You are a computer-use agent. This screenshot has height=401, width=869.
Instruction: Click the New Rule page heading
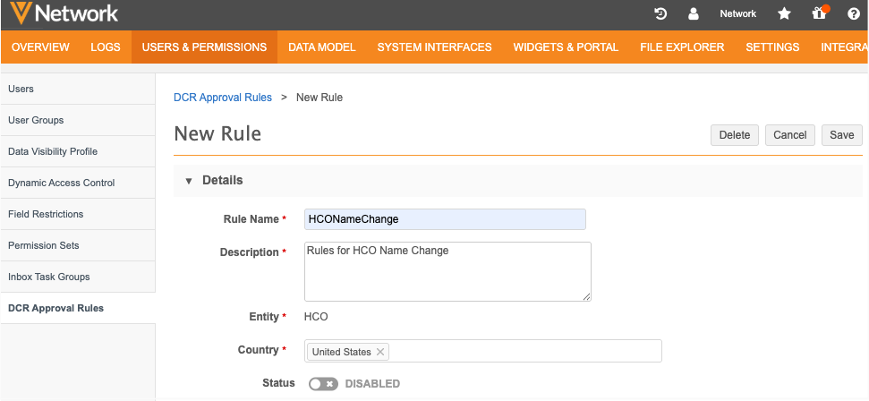tap(217, 134)
